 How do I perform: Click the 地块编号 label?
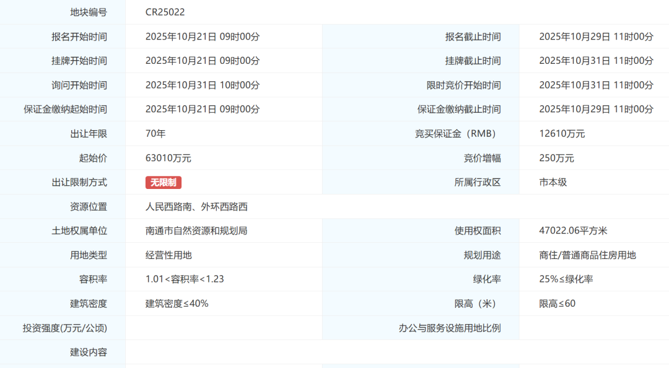click(89, 12)
